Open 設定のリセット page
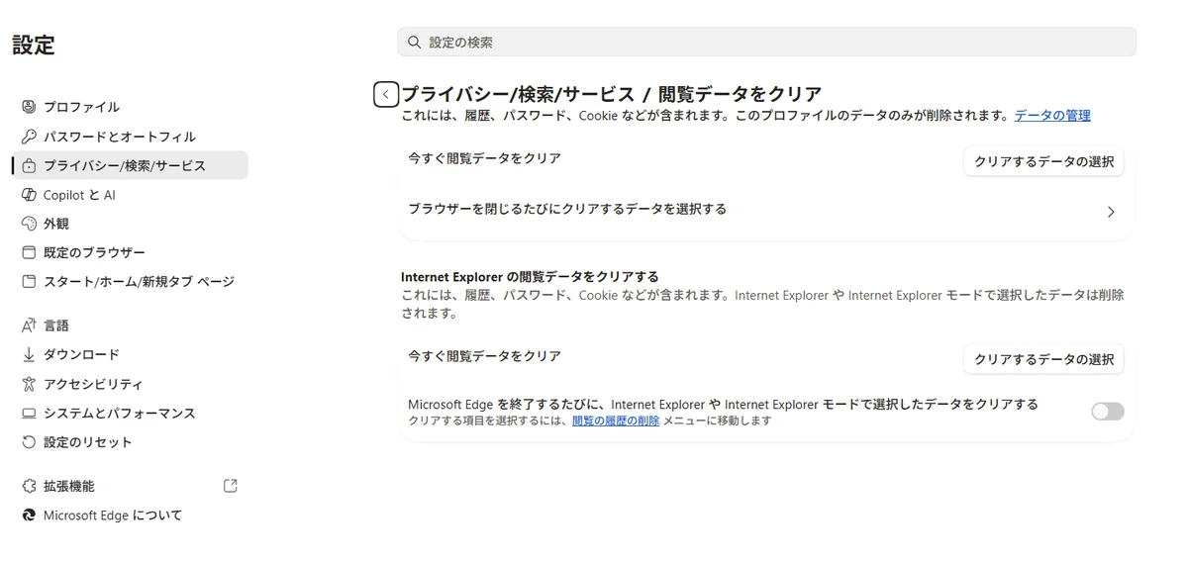Screen dimensions: 1188x562 [130, 442]
